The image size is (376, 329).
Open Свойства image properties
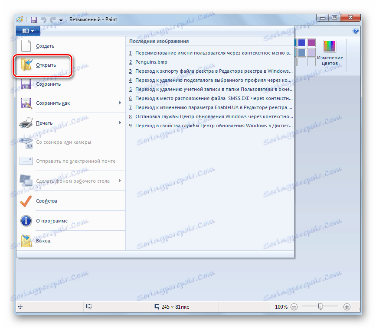click(x=71, y=201)
